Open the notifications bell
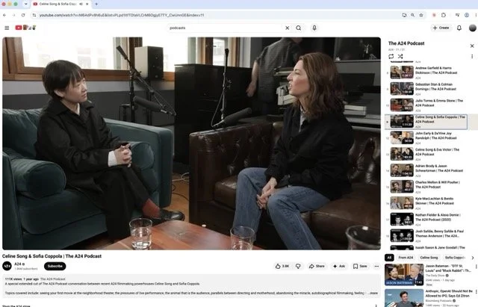 coord(459,28)
